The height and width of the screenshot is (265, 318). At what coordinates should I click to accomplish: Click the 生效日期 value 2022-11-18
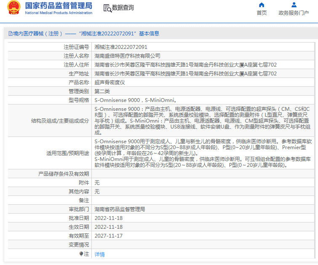pyautogui.click(x=109, y=227)
